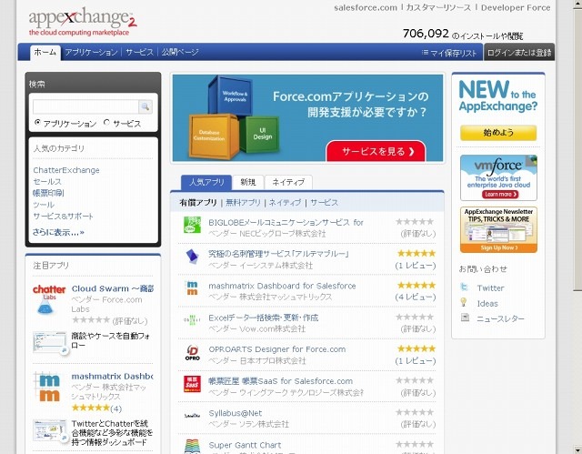Open the アプリケーション navigation tab

[91, 53]
